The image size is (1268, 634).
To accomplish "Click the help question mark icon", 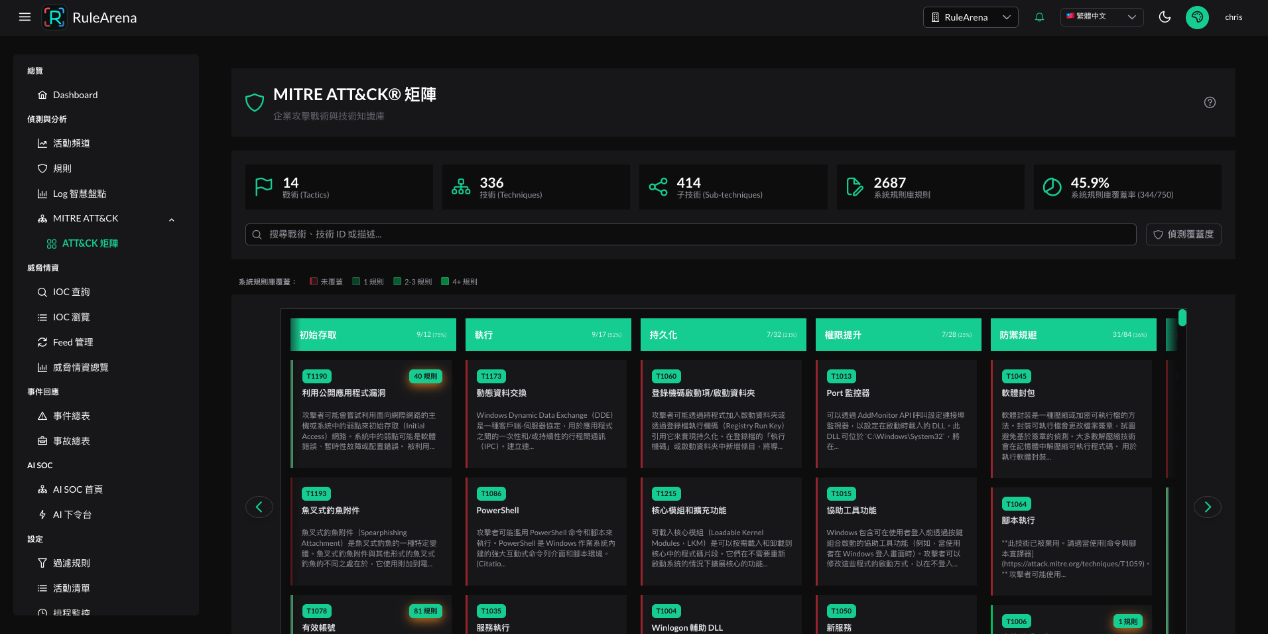I will pos(1210,102).
